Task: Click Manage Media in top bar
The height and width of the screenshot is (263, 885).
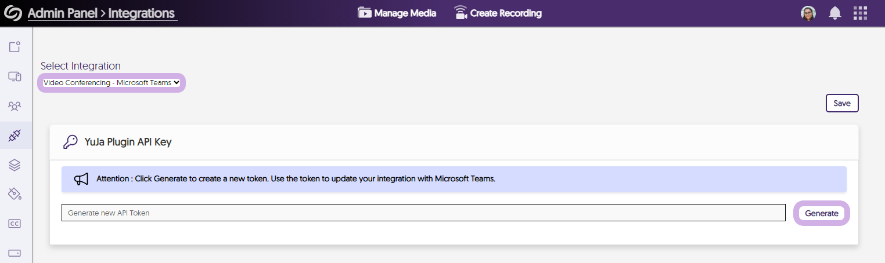Action: pyautogui.click(x=397, y=13)
